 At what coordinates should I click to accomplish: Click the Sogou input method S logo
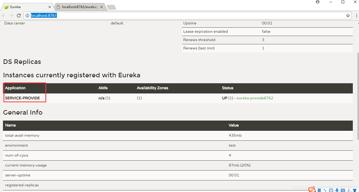pyautogui.click(x=312, y=190)
